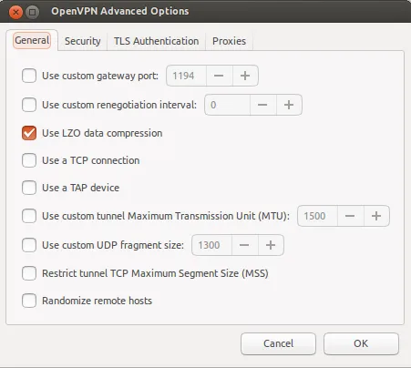Cancel the advanced options dialog
411x368 pixels.
pyautogui.click(x=278, y=343)
